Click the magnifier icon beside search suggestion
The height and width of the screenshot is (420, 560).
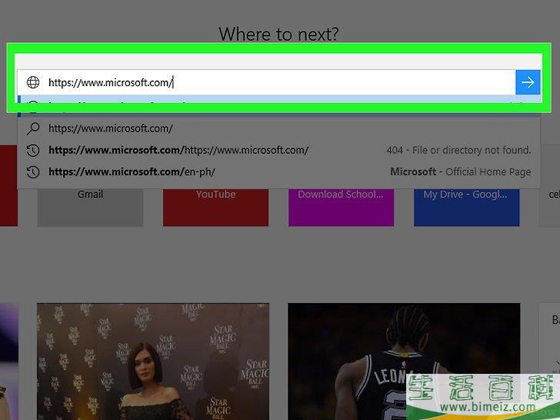(33, 128)
